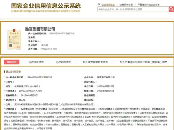
Task: Open the 基础信息 tab
Action: click(12, 62)
